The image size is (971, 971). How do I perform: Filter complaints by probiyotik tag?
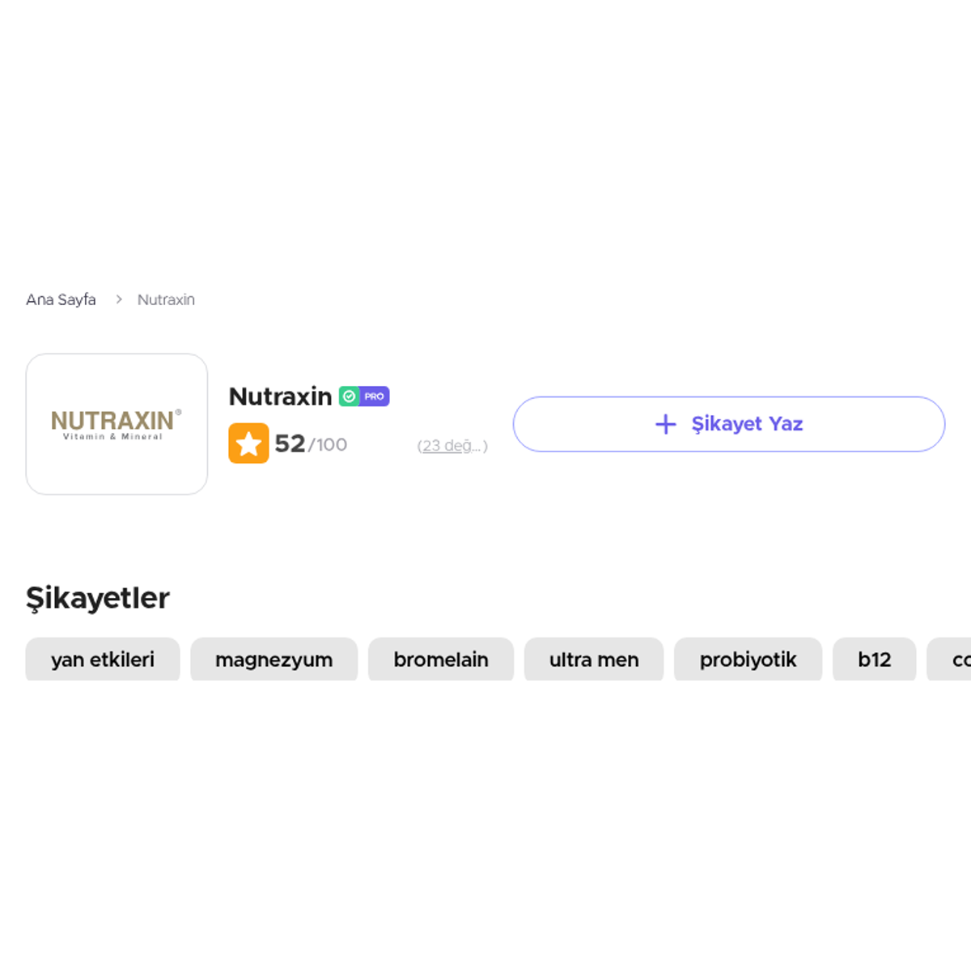point(748,659)
